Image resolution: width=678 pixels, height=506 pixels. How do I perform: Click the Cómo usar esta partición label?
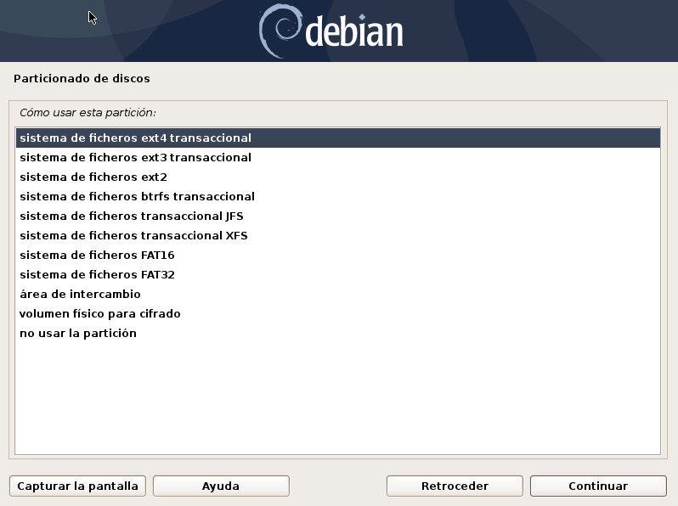88,112
